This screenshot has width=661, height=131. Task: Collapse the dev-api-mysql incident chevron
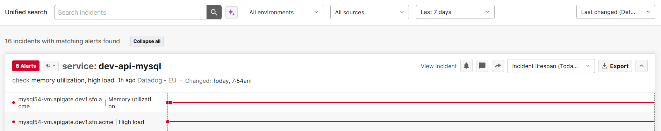pos(641,66)
